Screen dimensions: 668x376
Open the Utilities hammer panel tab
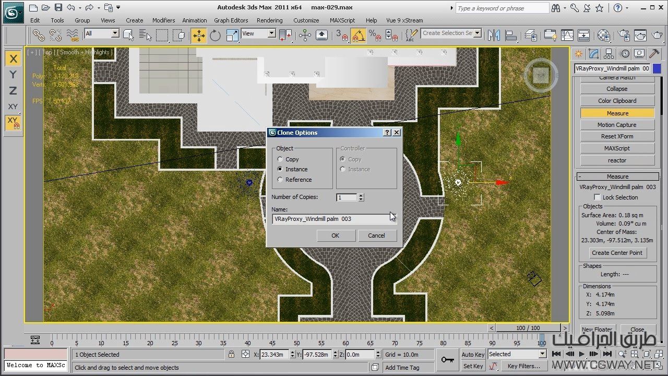click(x=653, y=54)
